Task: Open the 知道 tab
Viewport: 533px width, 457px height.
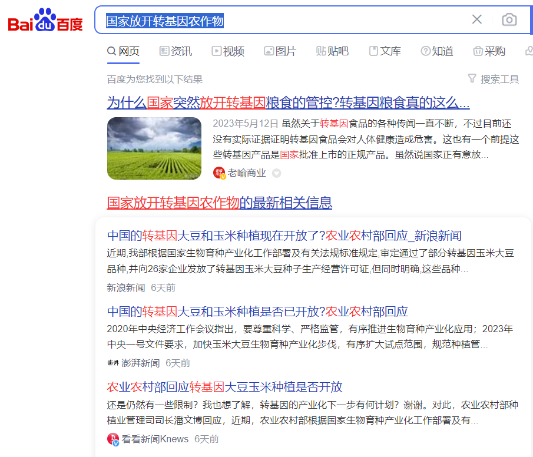Action: tap(437, 51)
